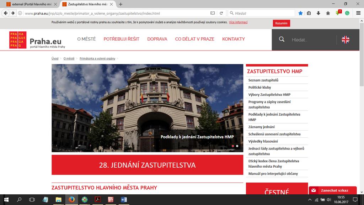This screenshot has height=205, width=364.
Task: Open the Windows Start menu
Action: (6, 200)
